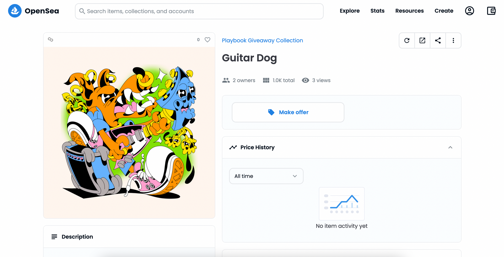Screen dimensions: 504x257
Task: Open the Resources menu
Action: pyautogui.click(x=409, y=11)
